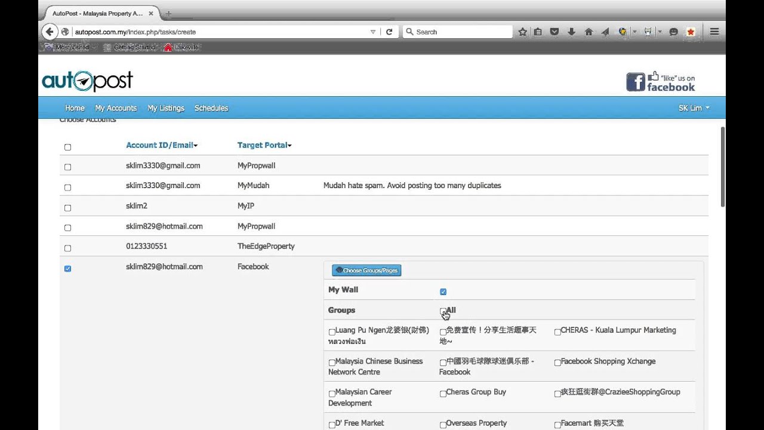
Task: Uncheck the My Wall checkbox
Action: [443, 291]
